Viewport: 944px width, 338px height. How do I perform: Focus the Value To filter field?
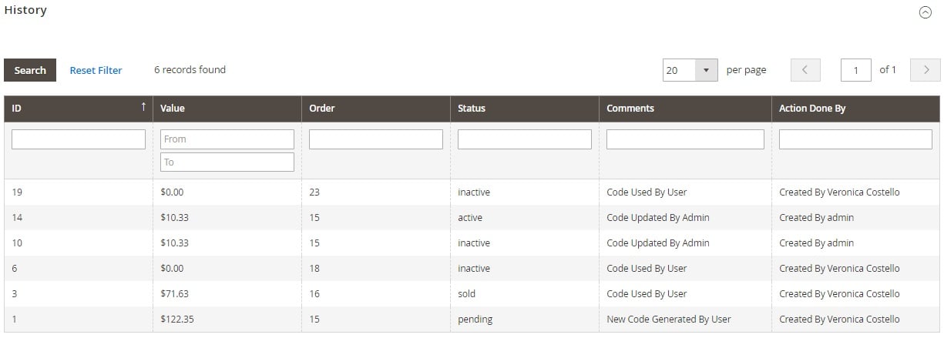(x=227, y=162)
